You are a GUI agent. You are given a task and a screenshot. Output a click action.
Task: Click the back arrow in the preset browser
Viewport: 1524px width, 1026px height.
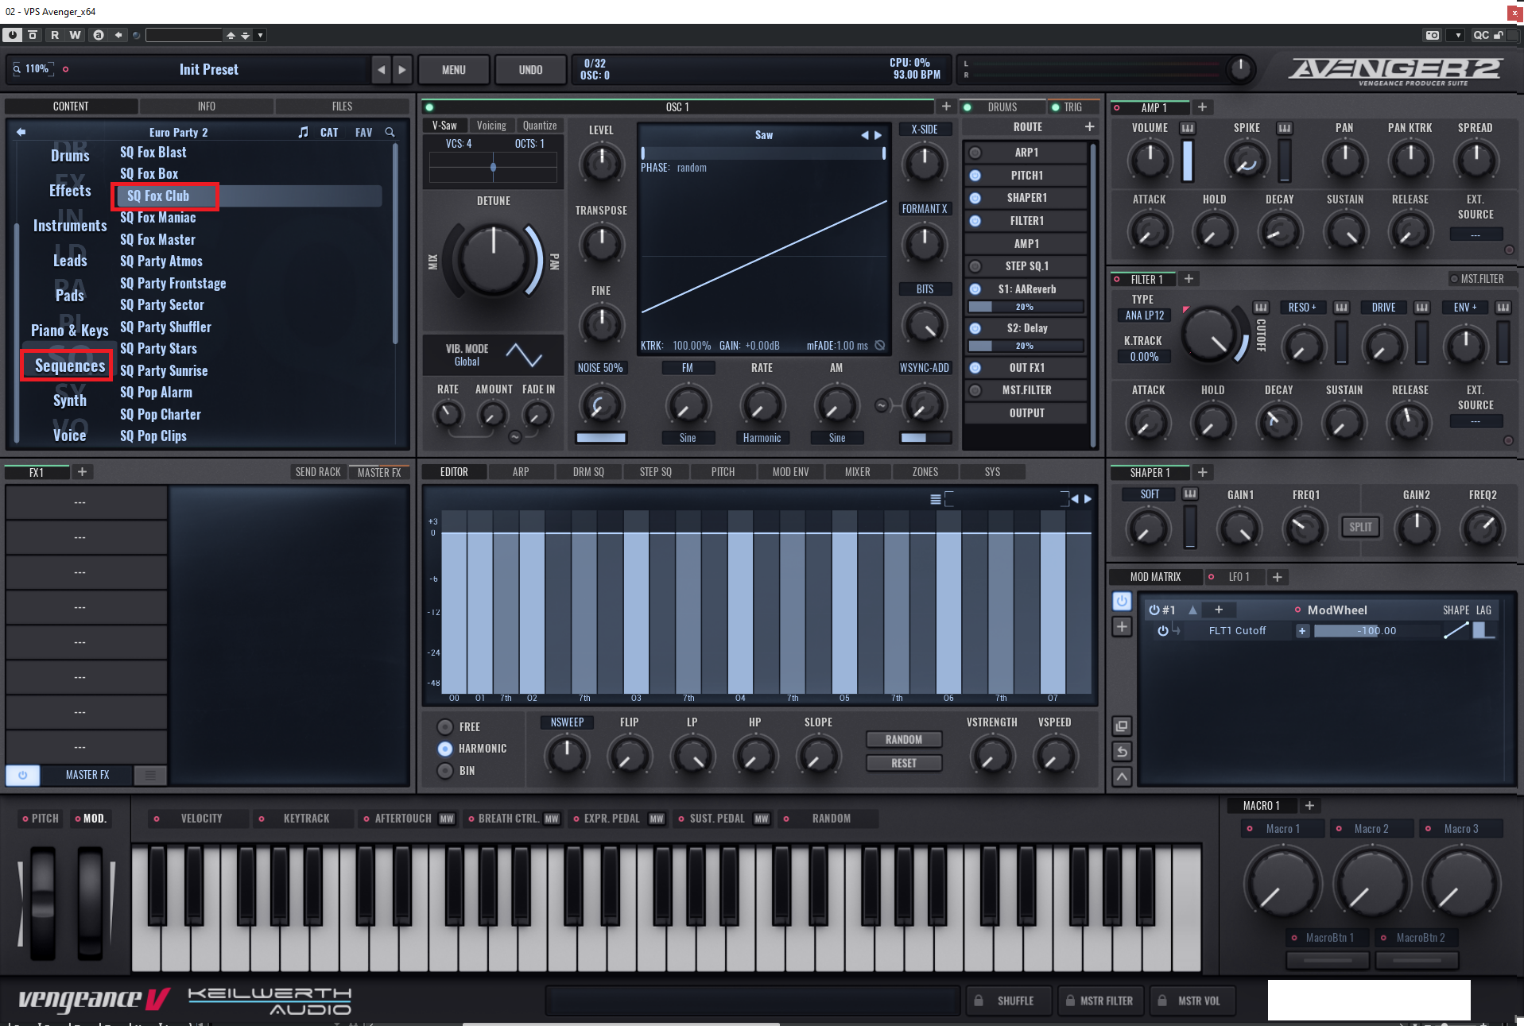[x=21, y=132]
